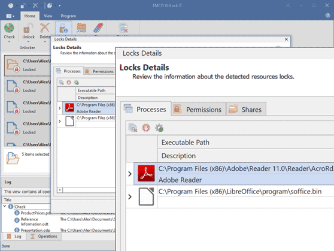Screen dimensions: 334x251
Task: Click the left scroll arrow in the small Locks Details dialog
Action: pyautogui.click(x=60, y=190)
